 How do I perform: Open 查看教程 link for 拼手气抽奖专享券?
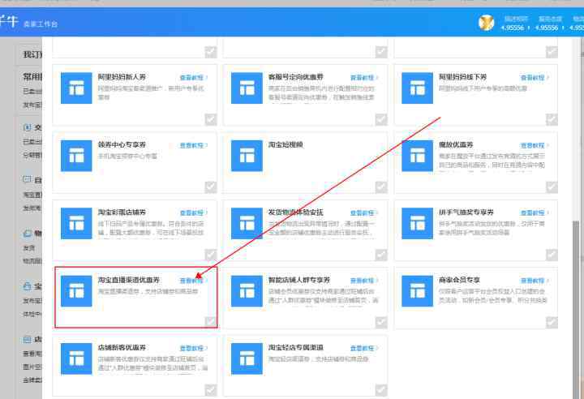534,213
